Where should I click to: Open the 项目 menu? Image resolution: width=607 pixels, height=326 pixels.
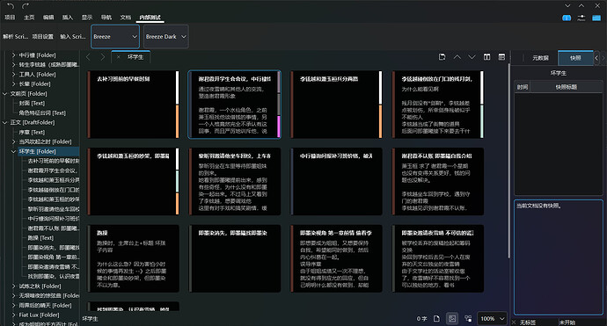[x=10, y=18]
